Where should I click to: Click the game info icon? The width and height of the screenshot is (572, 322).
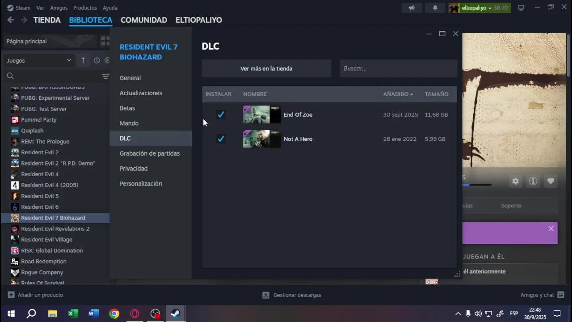(x=533, y=181)
